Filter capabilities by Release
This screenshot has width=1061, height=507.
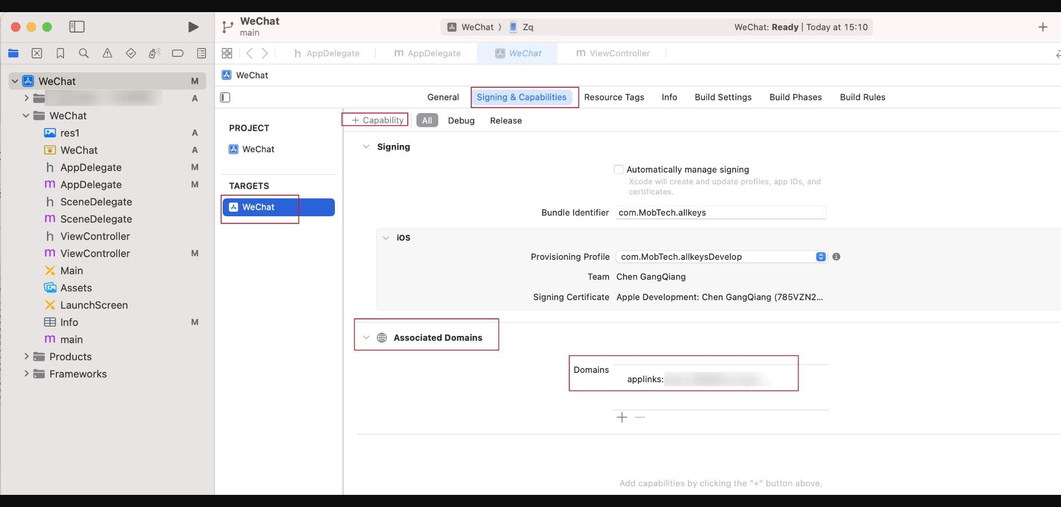pyautogui.click(x=506, y=120)
